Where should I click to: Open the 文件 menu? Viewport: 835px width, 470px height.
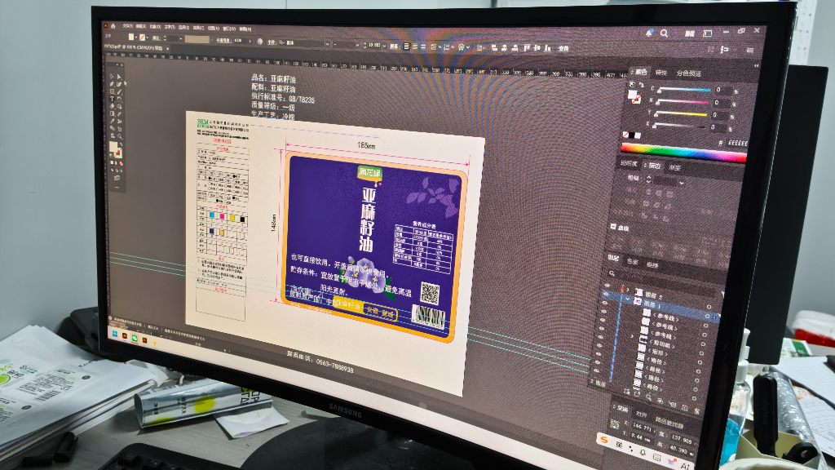point(128,26)
